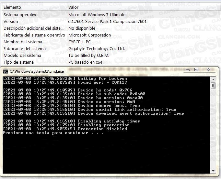221x179 pixels.
Task: Maximize the cmd.exe window
Action: coord(196,69)
